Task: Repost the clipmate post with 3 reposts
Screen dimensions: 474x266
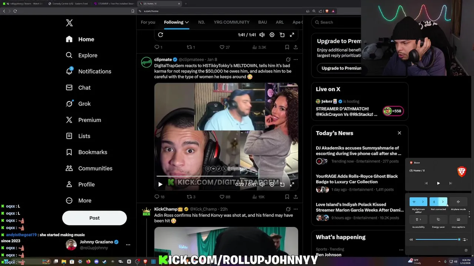Action: tap(191, 197)
